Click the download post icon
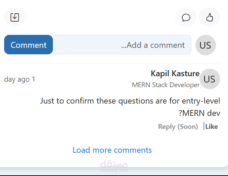Screen dimensions: 228x176 pos(15,17)
